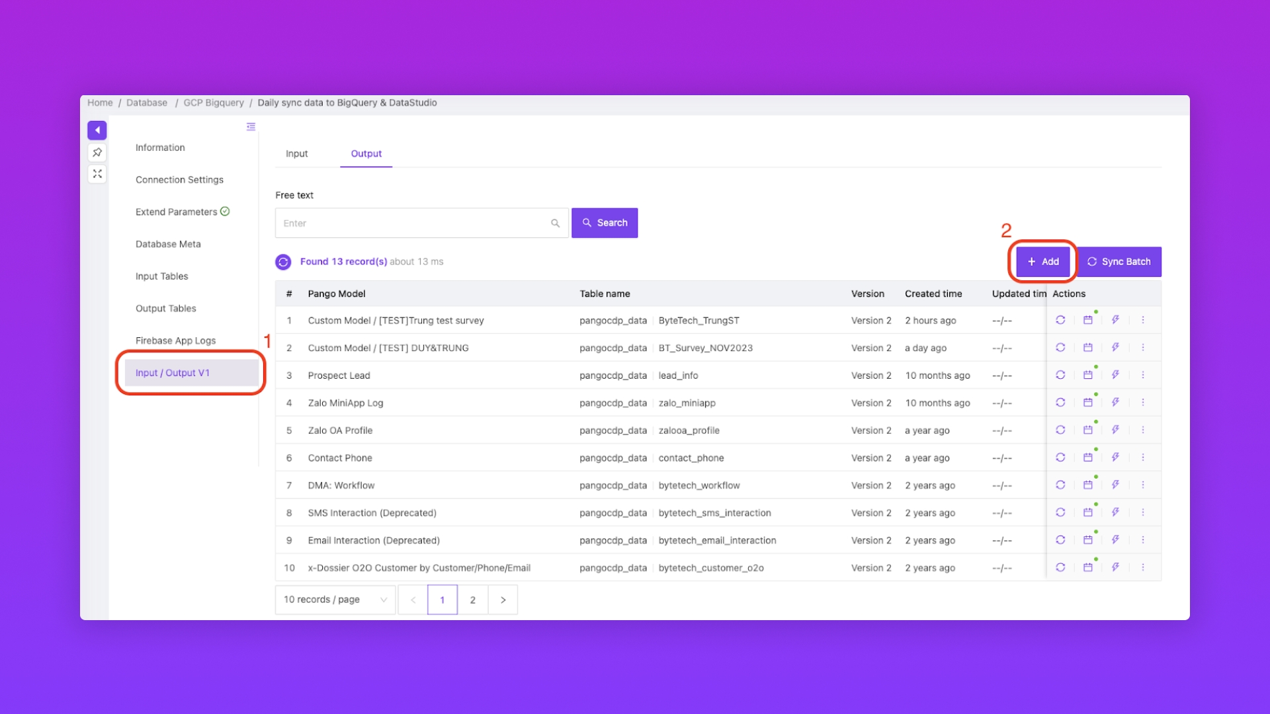Screen dimensions: 1270x714
Task: Open Extend Parameters sidebar item
Action: point(176,212)
